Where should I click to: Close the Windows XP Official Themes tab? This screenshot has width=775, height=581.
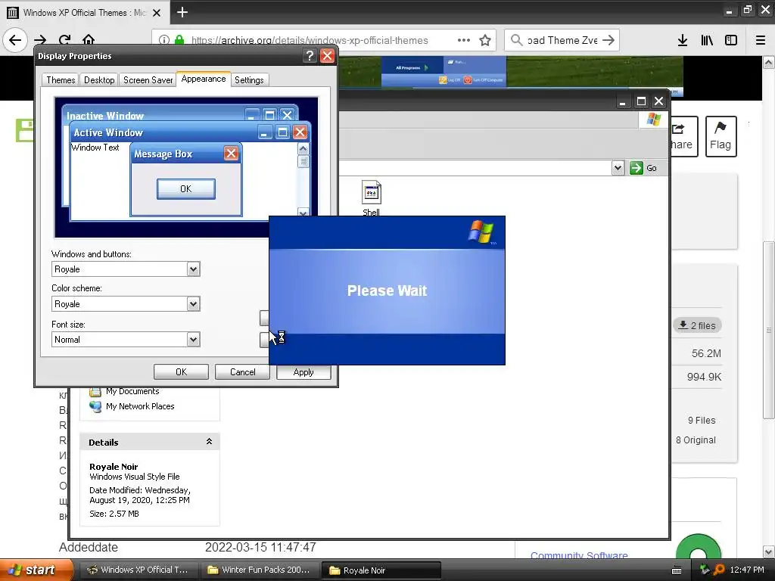tap(157, 13)
